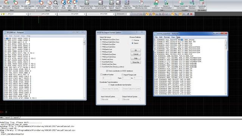Viewport: 242px width, 136px height.
Task: Click Cancel in import format dialog
Action: 136,54
